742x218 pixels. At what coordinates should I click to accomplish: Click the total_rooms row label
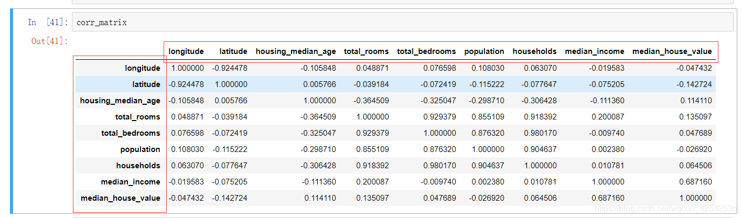pos(138,117)
